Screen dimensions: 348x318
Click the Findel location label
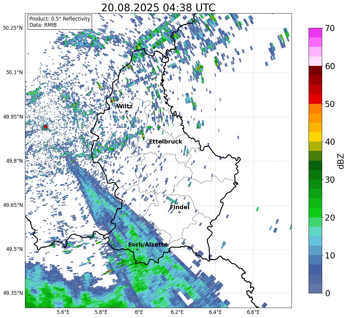click(180, 207)
